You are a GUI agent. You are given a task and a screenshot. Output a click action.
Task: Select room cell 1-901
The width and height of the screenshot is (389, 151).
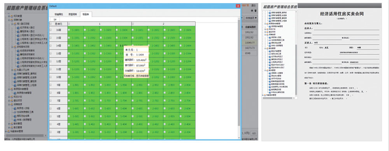[75, 85]
